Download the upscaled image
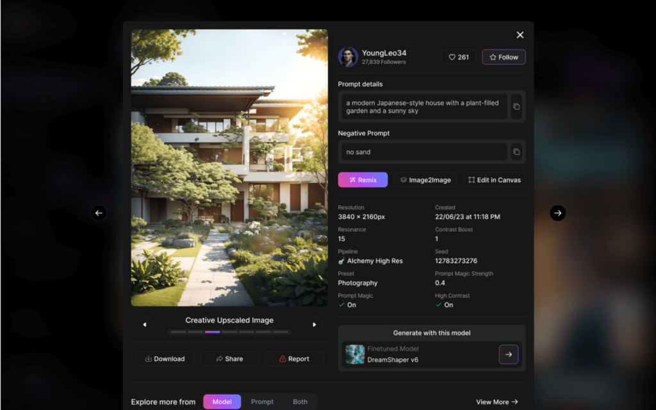Viewport: 656px width, 410px height. (x=165, y=359)
